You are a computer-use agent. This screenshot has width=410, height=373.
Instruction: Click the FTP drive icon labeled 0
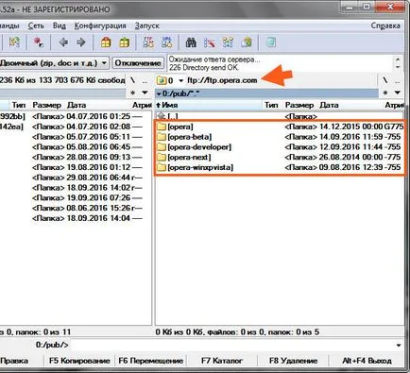(165, 80)
